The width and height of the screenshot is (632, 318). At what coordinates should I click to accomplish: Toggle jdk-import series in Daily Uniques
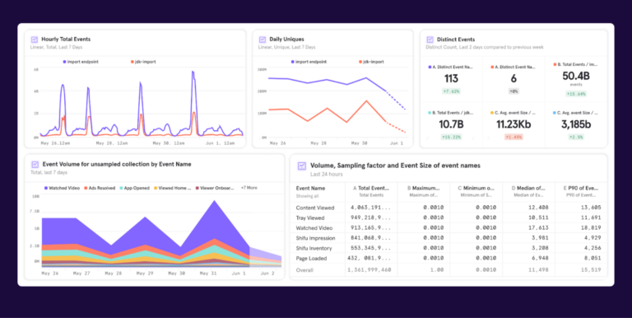pyautogui.click(x=371, y=62)
